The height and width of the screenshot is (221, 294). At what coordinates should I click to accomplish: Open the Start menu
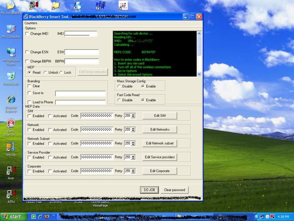tap(14, 217)
